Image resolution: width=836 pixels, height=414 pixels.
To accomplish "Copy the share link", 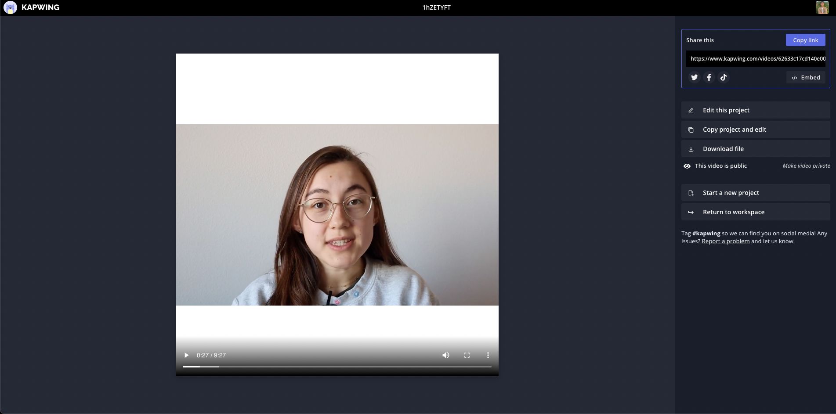I will click(805, 40).
